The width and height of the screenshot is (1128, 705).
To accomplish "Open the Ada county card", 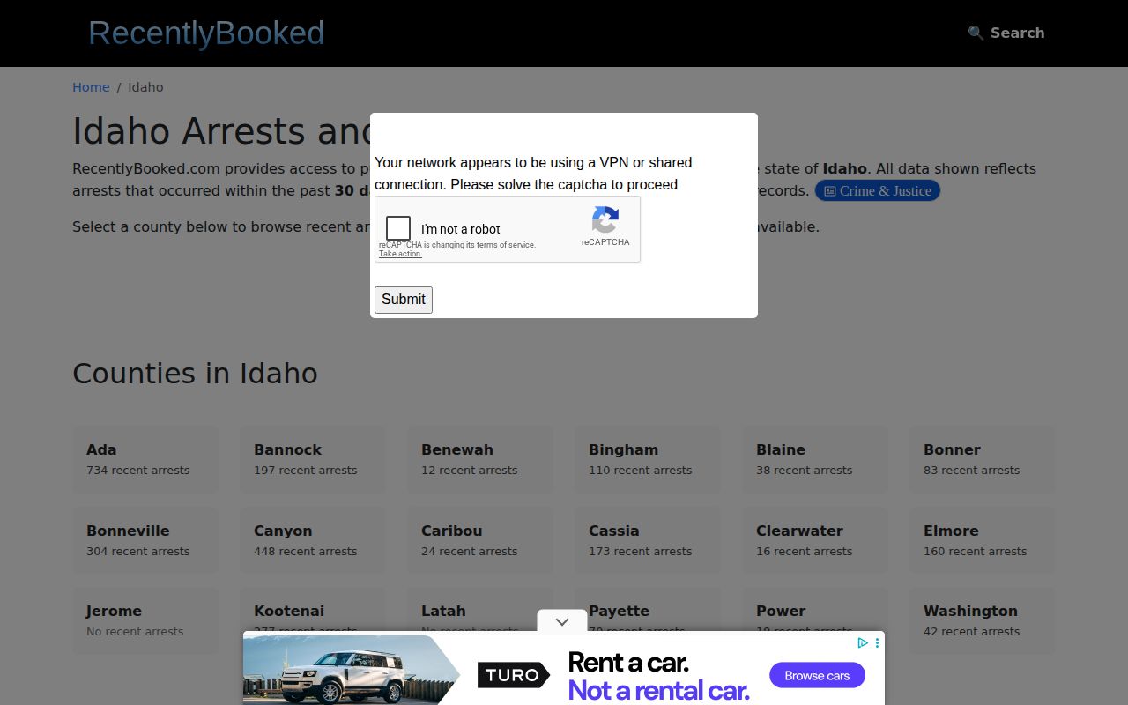I will [145, 459].
